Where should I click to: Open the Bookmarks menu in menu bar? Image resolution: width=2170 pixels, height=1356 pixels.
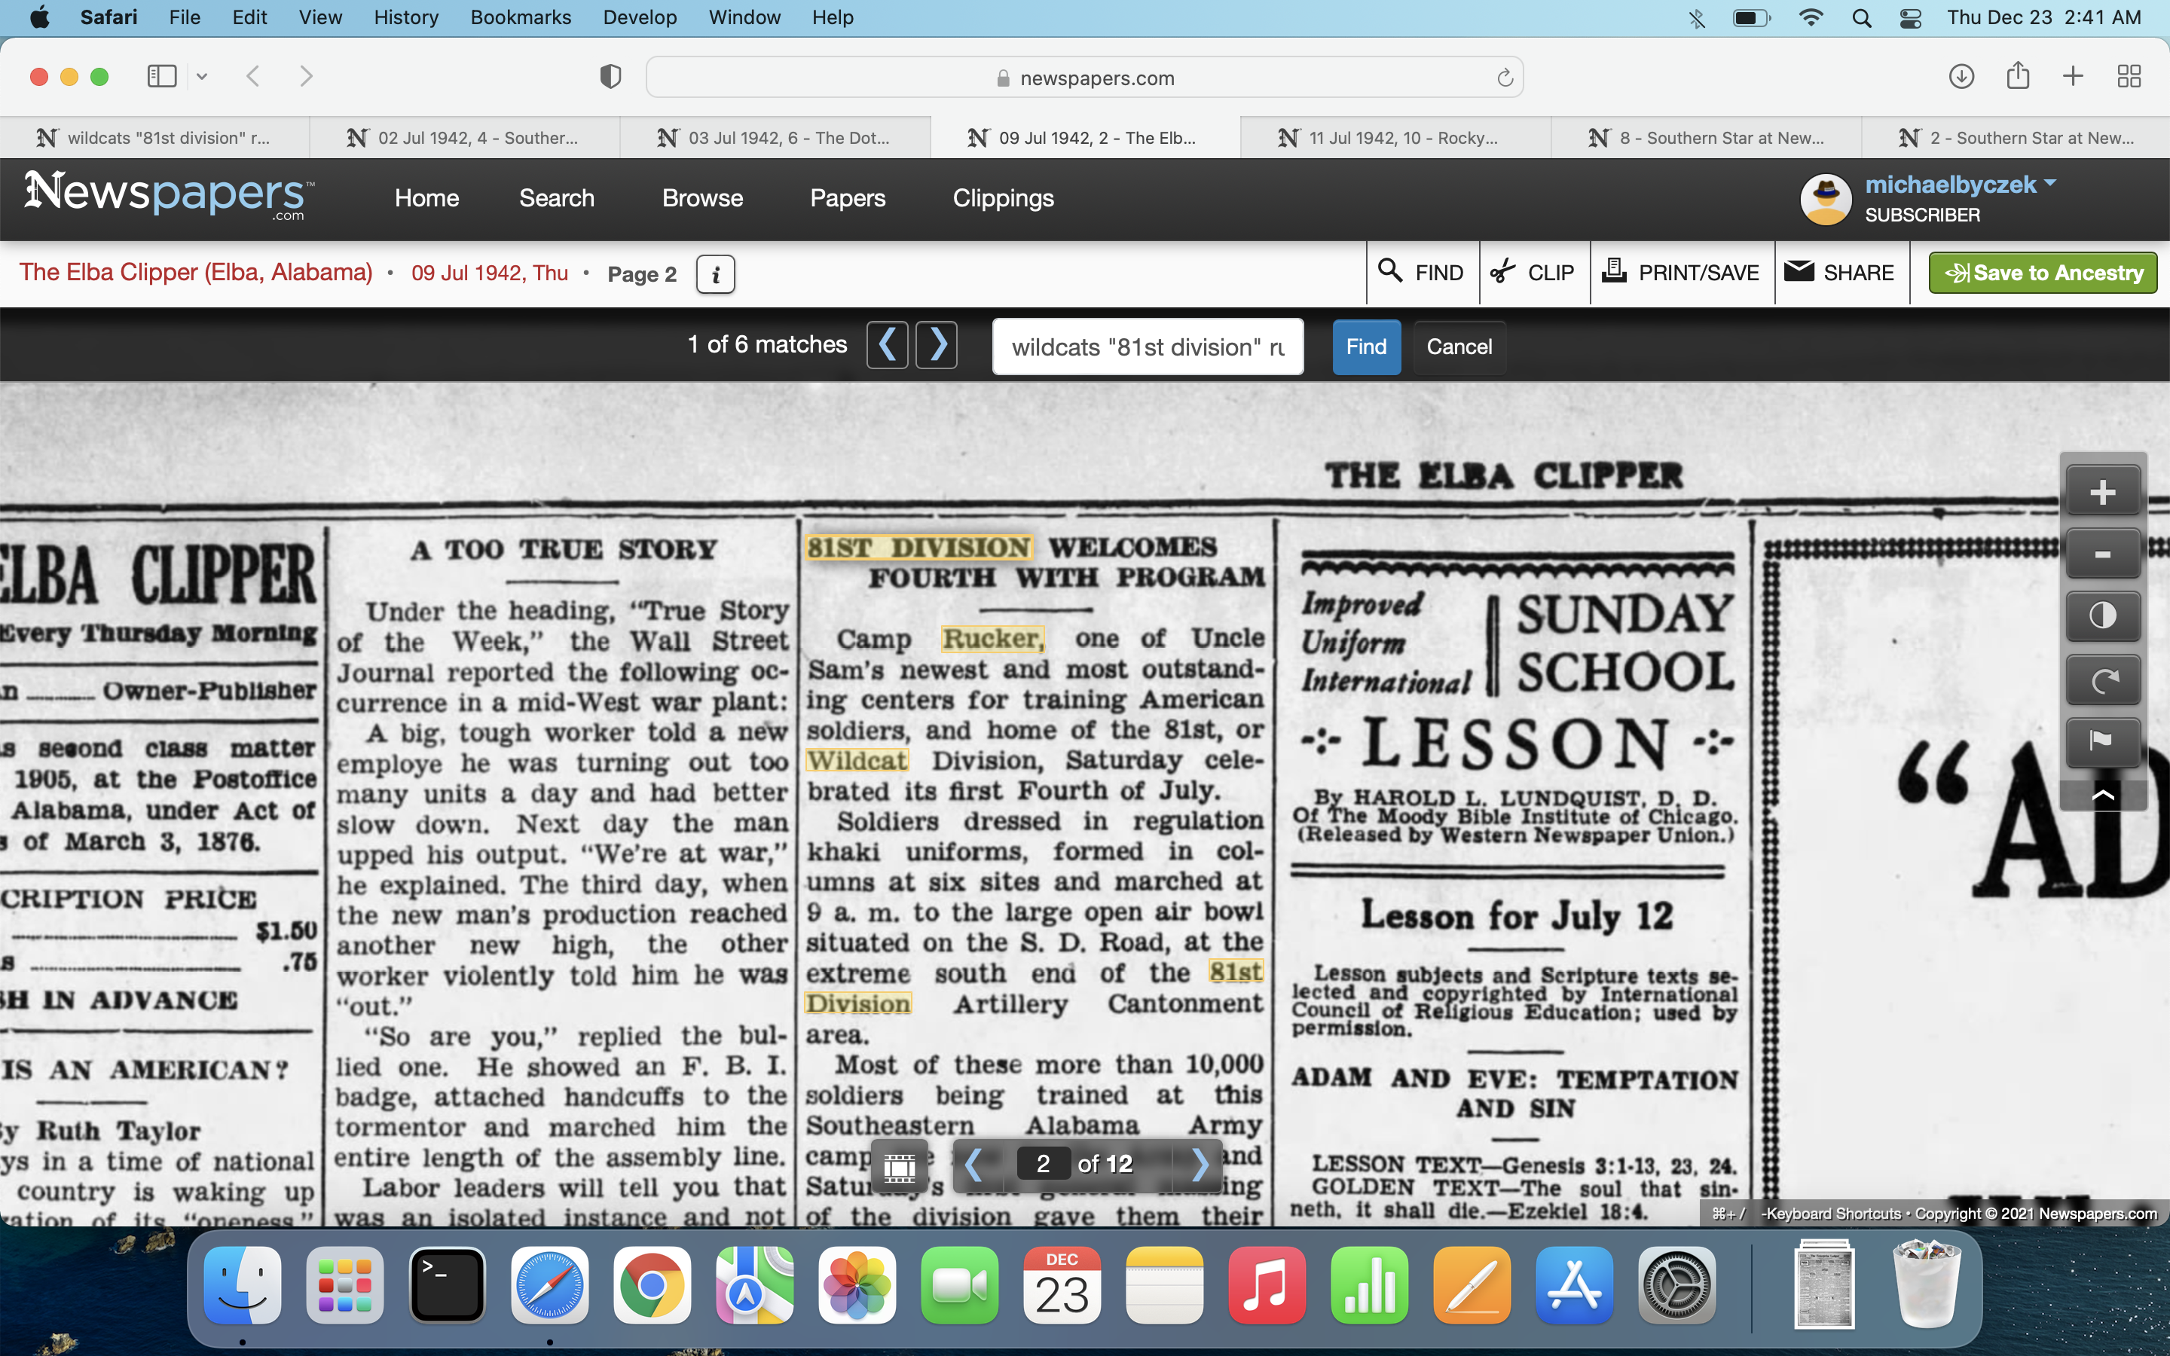[520, 17]
